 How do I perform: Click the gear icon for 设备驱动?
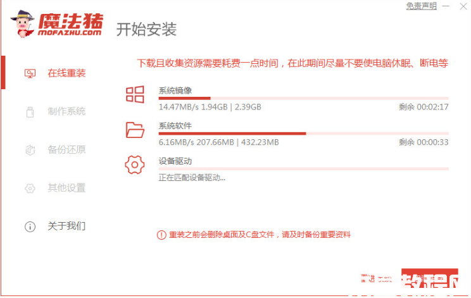135,165
